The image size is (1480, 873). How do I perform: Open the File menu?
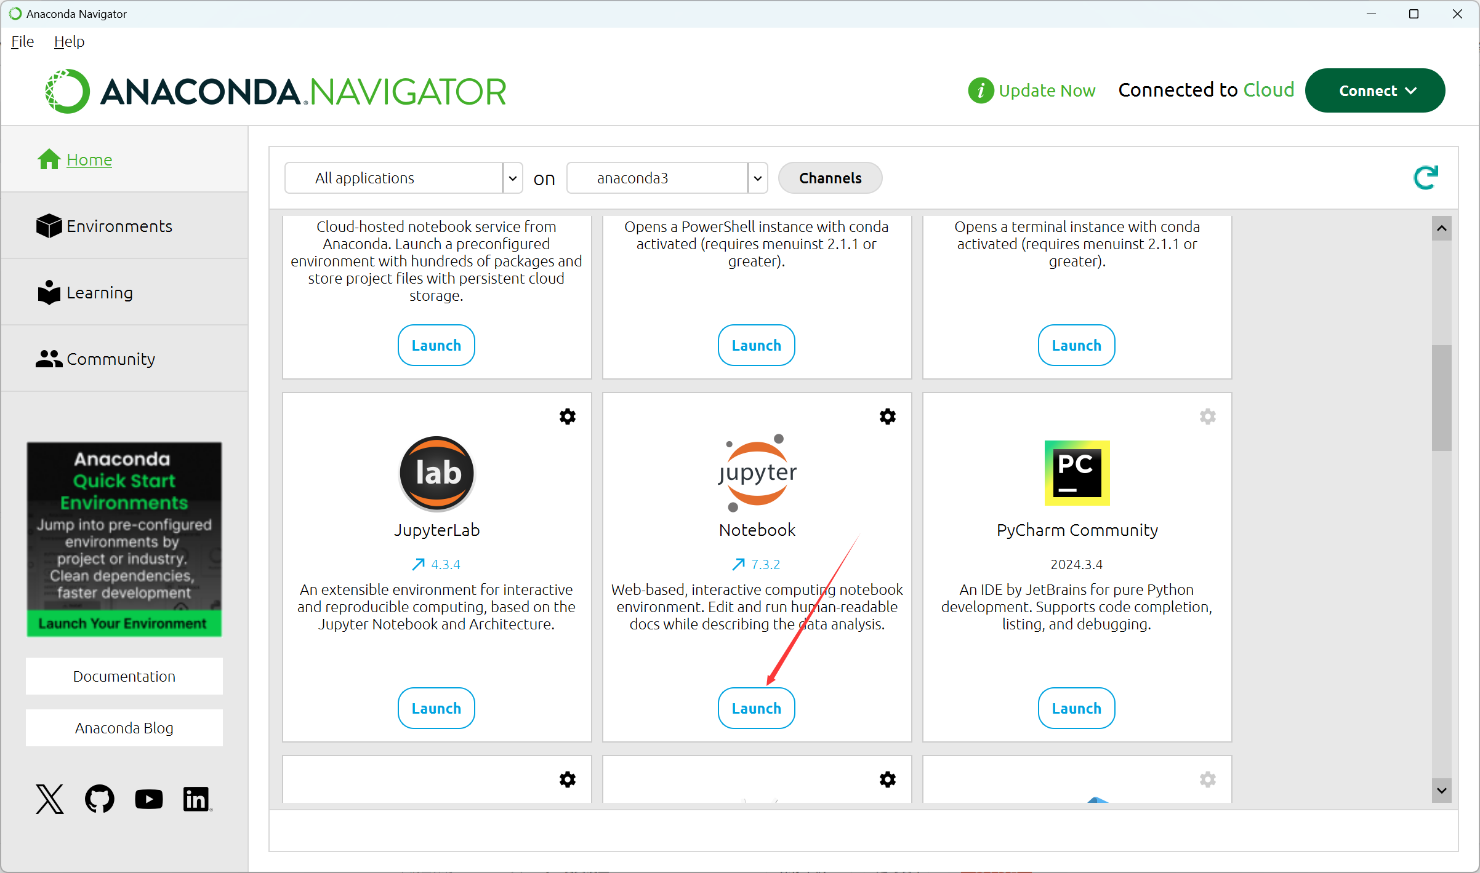tap(22, 42)
